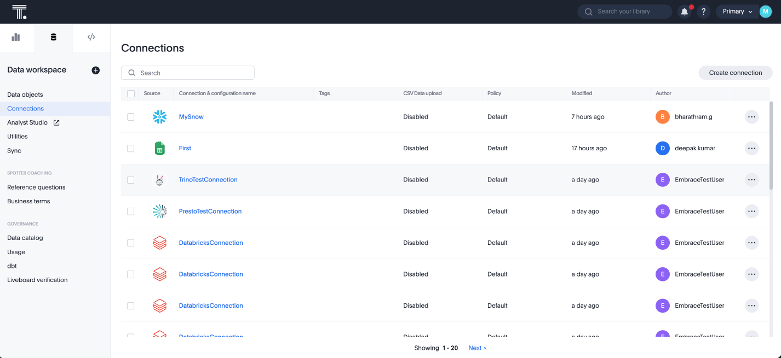Click the Snowflake icon beside MySnow
Image resolution: width=781 pixels, height=358 pixels.
click(159, 116)
